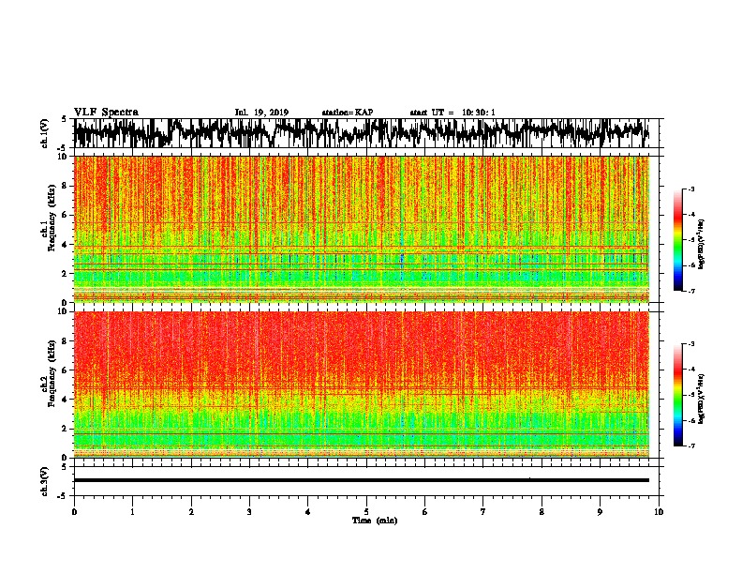Click the time axis tick label "5"
Screen dimensions: 742x574
point(366,512)
